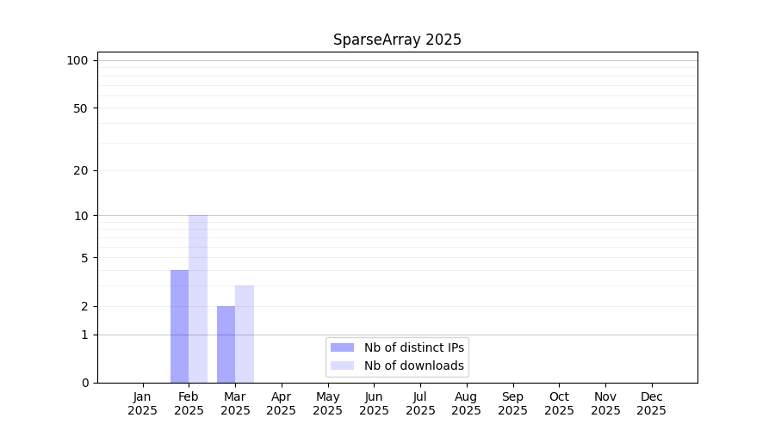Select the Apr 2025 x-axis label

pos(282,403)
